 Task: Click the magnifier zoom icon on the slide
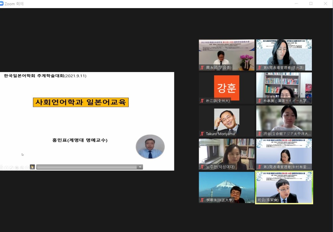coord(22,168)
